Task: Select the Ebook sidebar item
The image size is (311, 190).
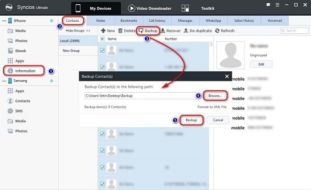Action: click(x=20, y=51)
